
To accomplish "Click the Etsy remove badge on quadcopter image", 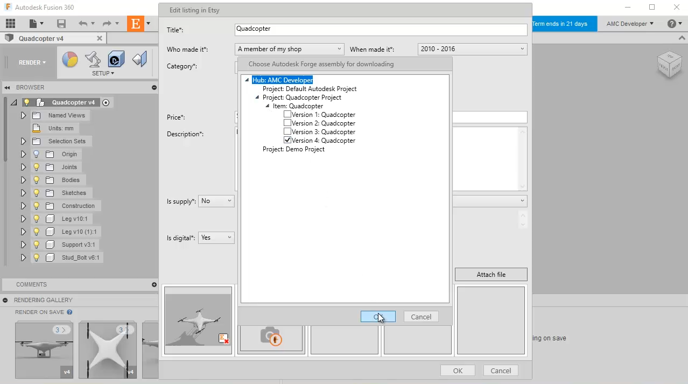I will tap(224, 339).
